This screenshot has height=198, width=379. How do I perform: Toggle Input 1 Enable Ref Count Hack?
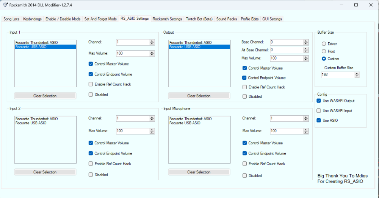coord(91,84)
